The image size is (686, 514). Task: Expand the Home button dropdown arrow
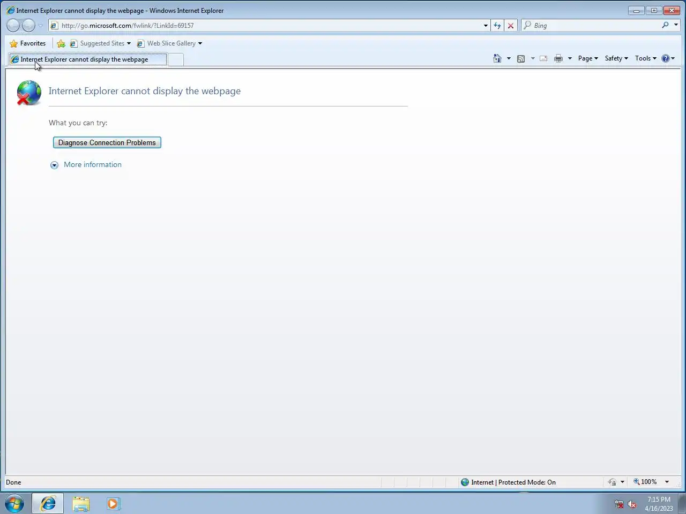pos(509,58)
